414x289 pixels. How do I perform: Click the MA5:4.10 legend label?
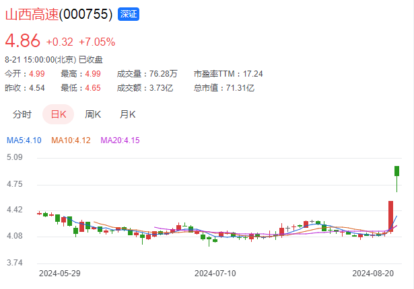24,140
